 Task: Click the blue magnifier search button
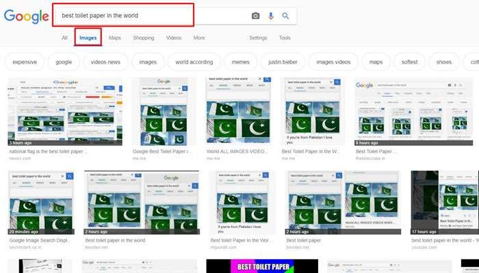tap(285, 16)
